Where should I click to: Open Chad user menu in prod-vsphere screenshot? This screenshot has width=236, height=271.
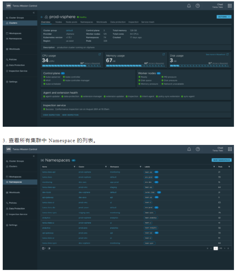coord(218,6)
